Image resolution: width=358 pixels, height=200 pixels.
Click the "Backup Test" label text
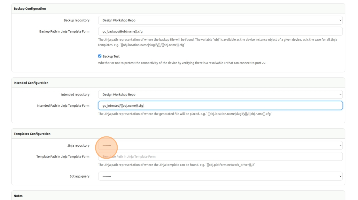[111, 57]
